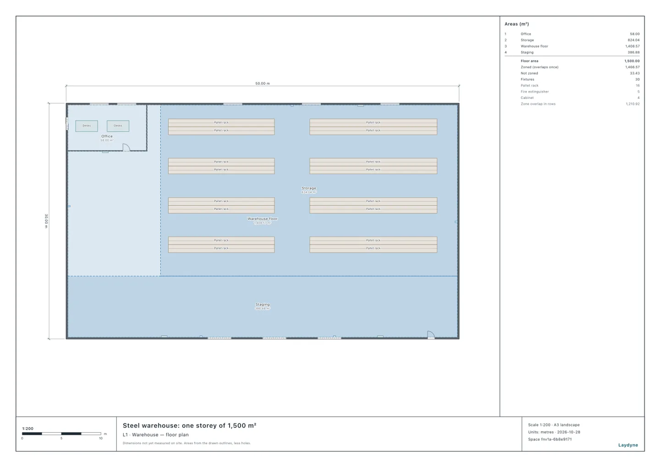Viewport: 660px width, 467px height.
Task: Select the bold "Floor area" label
Action: 529,61
